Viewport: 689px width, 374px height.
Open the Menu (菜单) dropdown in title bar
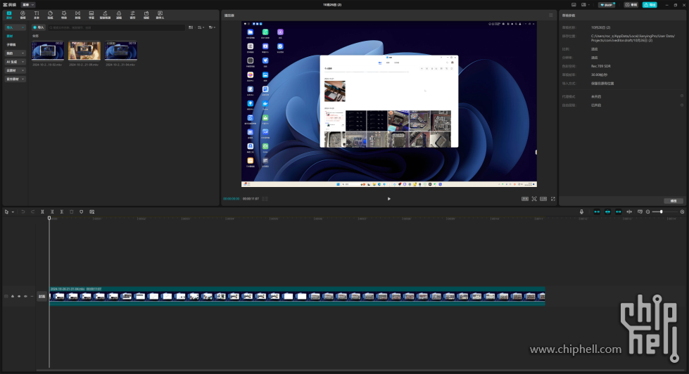pos(28,5)
